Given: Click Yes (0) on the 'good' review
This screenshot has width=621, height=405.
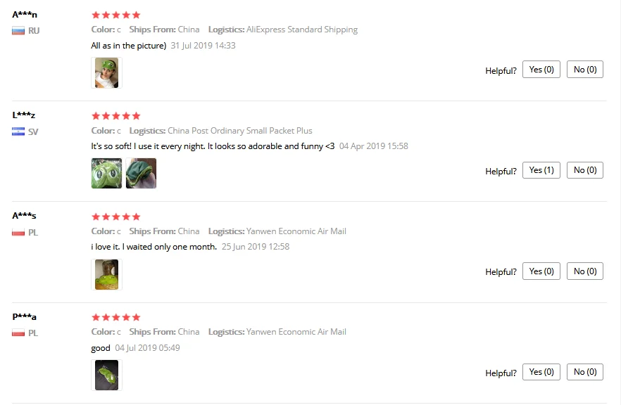Looking at the screenshot, I should tap(541, 372).
